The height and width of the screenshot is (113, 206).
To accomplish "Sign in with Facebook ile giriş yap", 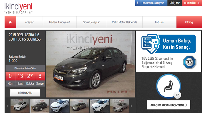I will point(151,3).
